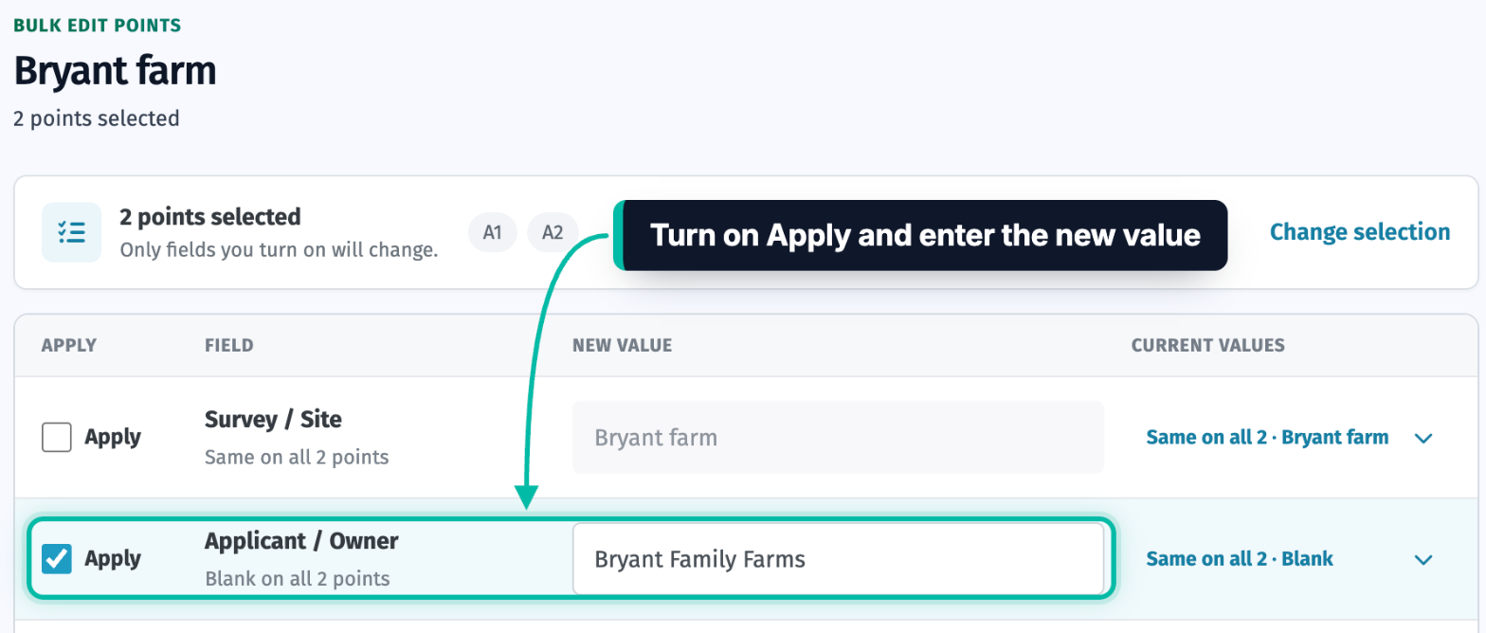The image size is (1486, 633).
Task: Expand current values for Applicant / Owner row
Action: 1423,559
